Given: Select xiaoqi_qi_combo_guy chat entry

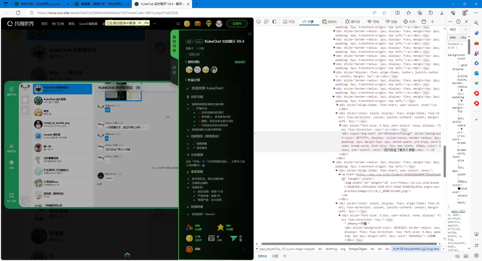Looking at the screenshot, I should pos(63,124).
